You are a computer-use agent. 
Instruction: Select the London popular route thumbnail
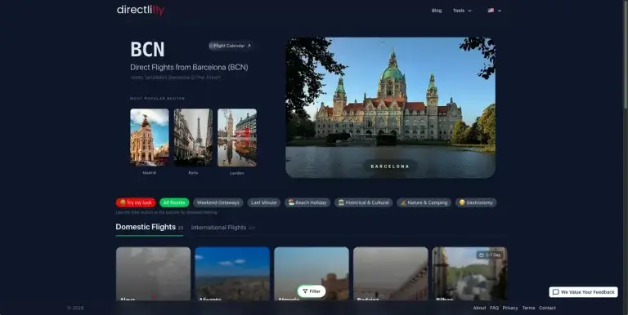(x=237, y=137)
